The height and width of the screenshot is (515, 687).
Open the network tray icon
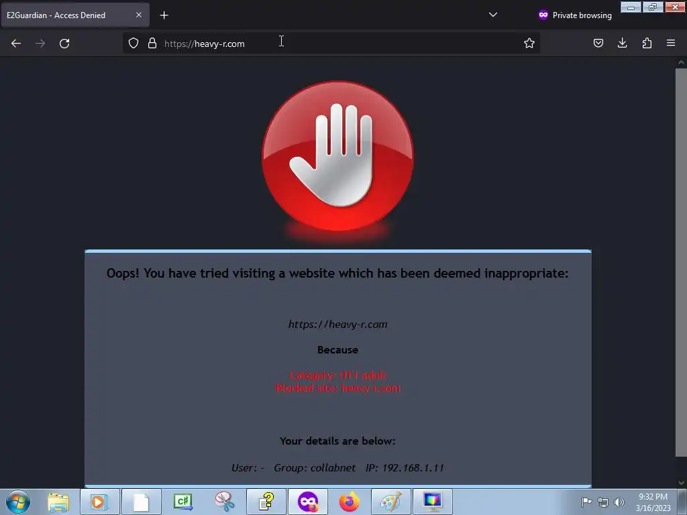coord(603,502)
